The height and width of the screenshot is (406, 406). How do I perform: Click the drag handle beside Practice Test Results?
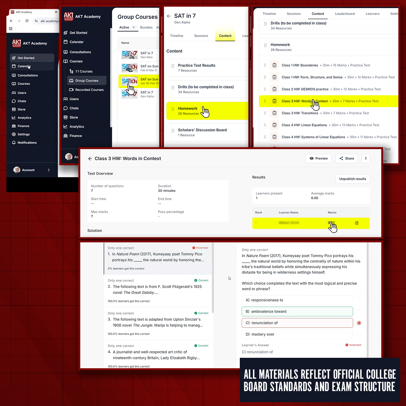tap(173, 66)
